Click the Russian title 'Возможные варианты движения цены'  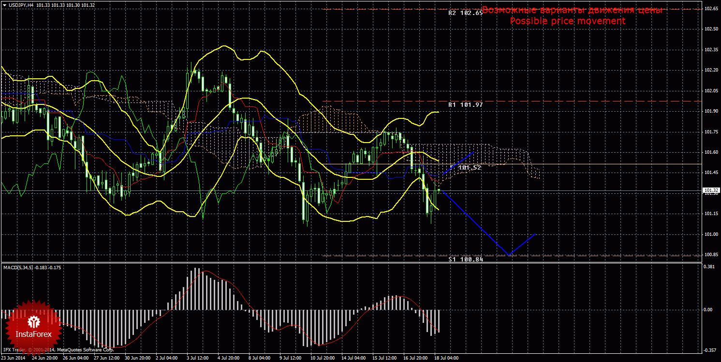coord(572,10)
